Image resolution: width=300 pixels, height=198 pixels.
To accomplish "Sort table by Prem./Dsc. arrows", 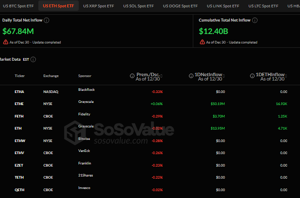I will tap(161, 76).
